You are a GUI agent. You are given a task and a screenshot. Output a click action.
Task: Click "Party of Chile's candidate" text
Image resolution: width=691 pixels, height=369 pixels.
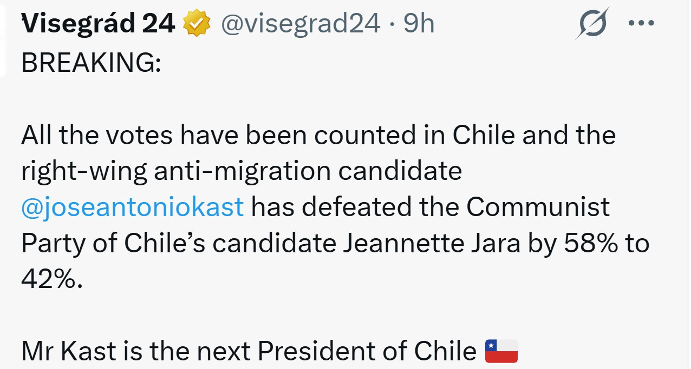[x=178, y=244]
